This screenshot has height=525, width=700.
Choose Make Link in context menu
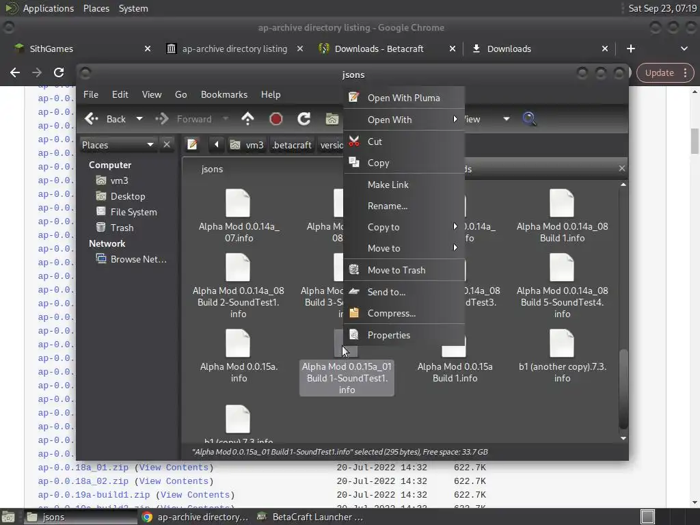[404, 185]
